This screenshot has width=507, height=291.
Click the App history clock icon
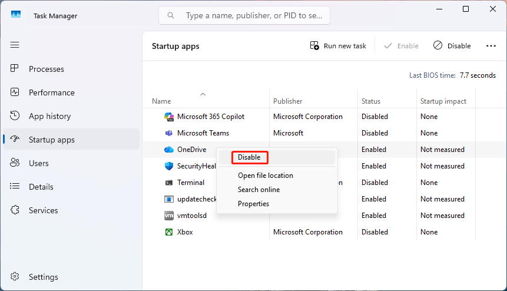[x=15, y=115]
